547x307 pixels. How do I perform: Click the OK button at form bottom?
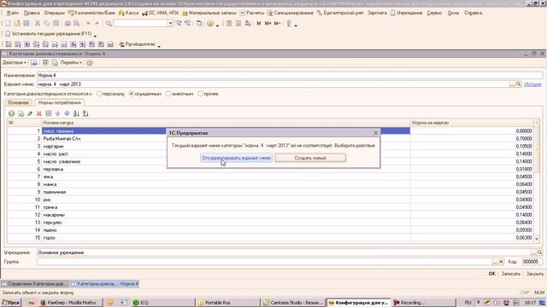tap(492, 274)
